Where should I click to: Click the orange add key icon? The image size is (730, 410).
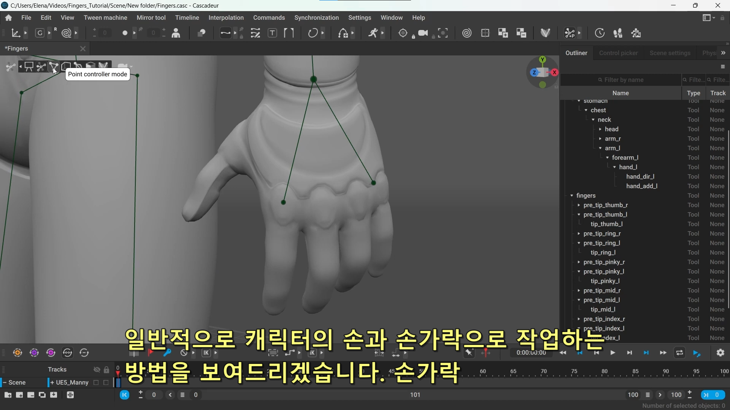[17, 353]
